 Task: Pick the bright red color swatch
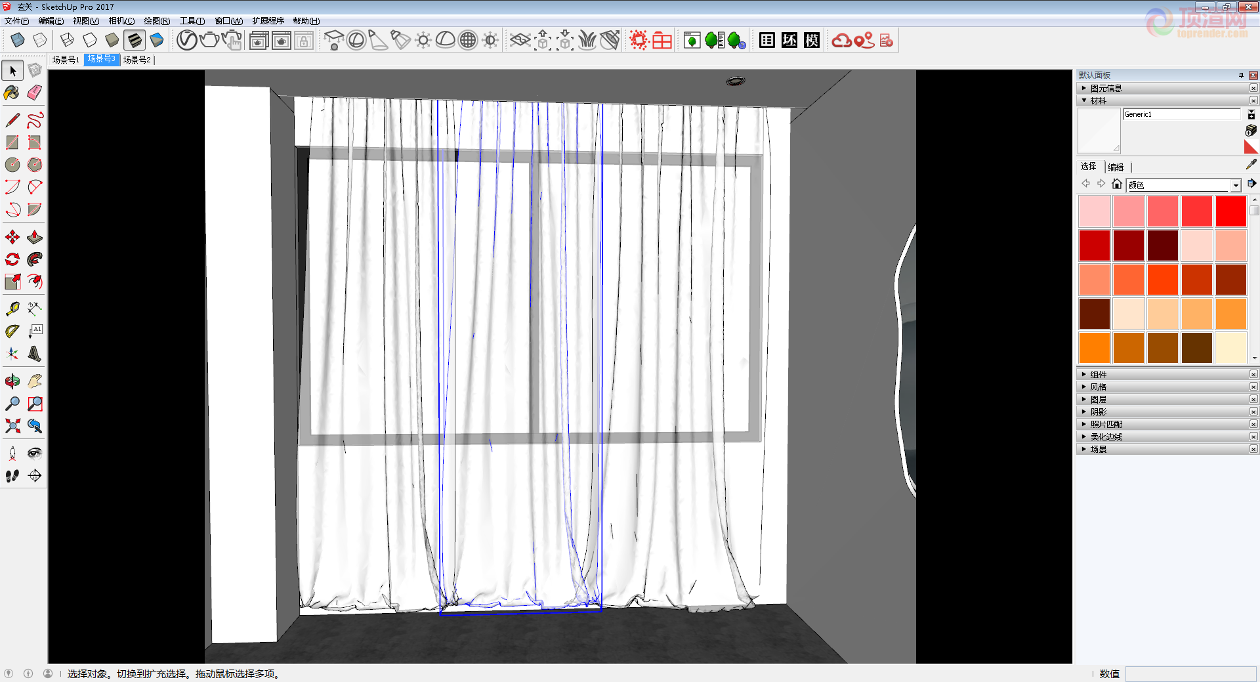[1230, 211]
